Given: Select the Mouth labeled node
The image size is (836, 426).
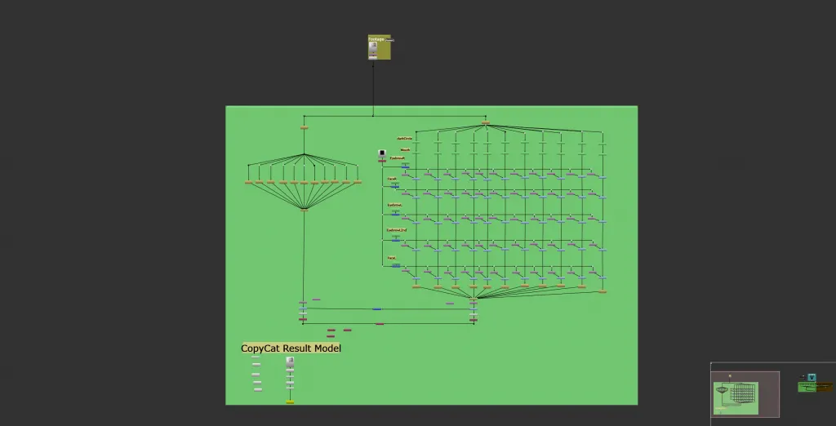Looking at the screenshot, I should click(x=405, y=150).
